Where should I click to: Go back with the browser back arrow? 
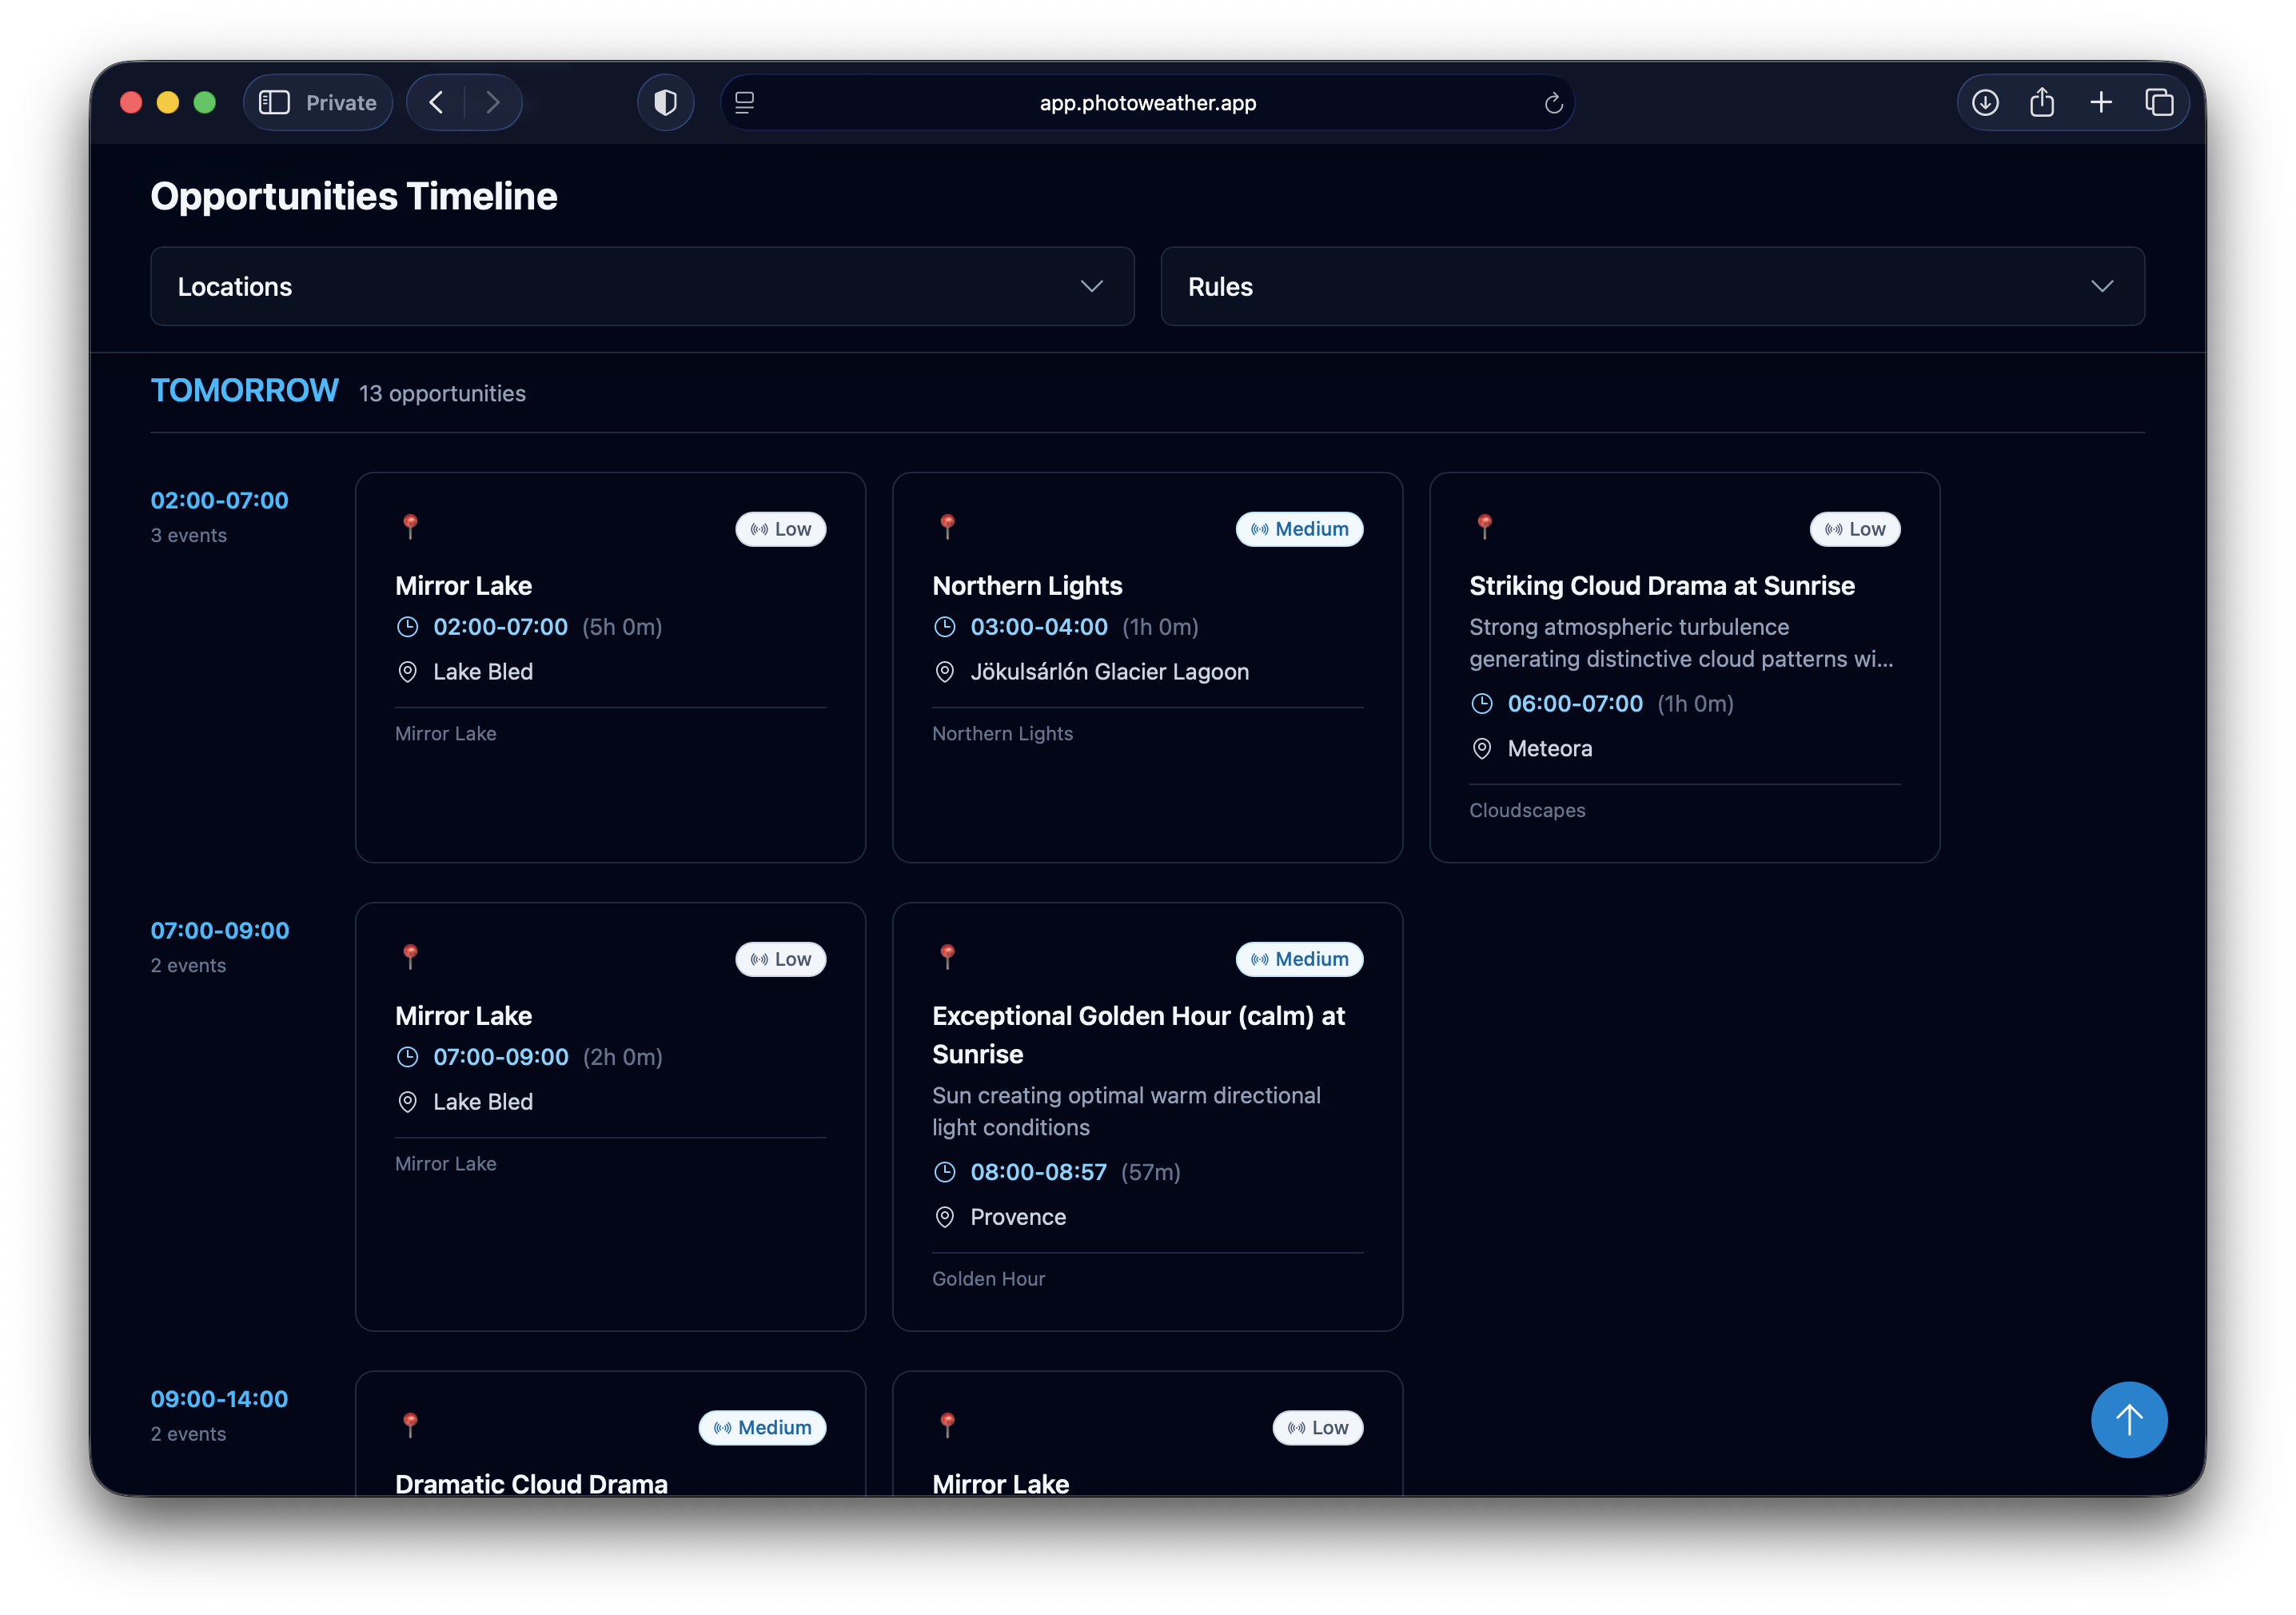point(436,102)
